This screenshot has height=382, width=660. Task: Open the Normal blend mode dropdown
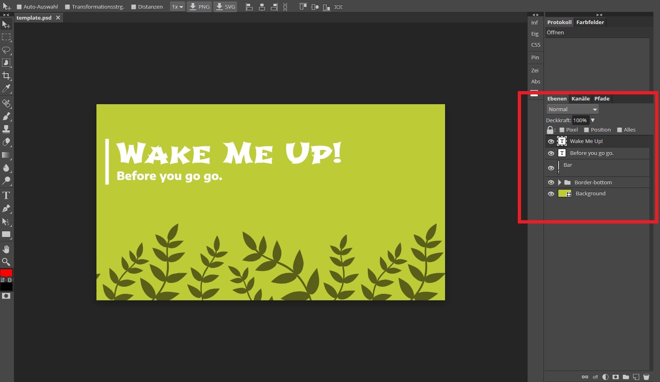click(572, 109)
